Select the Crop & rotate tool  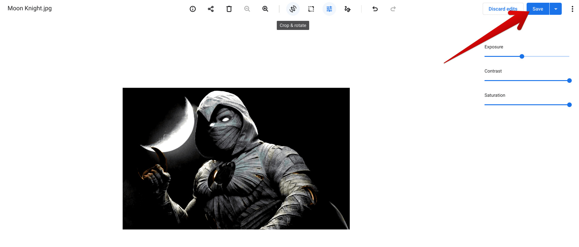[293, 9]
